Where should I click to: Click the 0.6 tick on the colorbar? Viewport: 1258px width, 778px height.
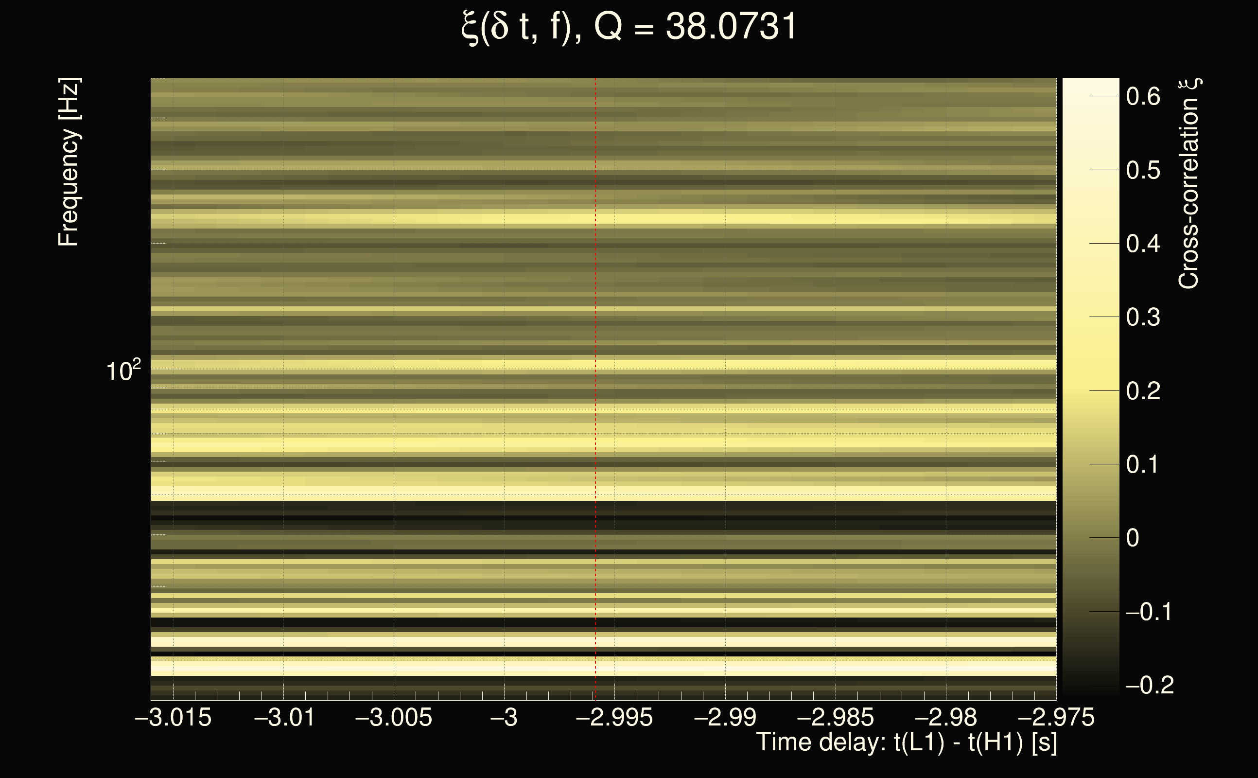click(1143, 97)
